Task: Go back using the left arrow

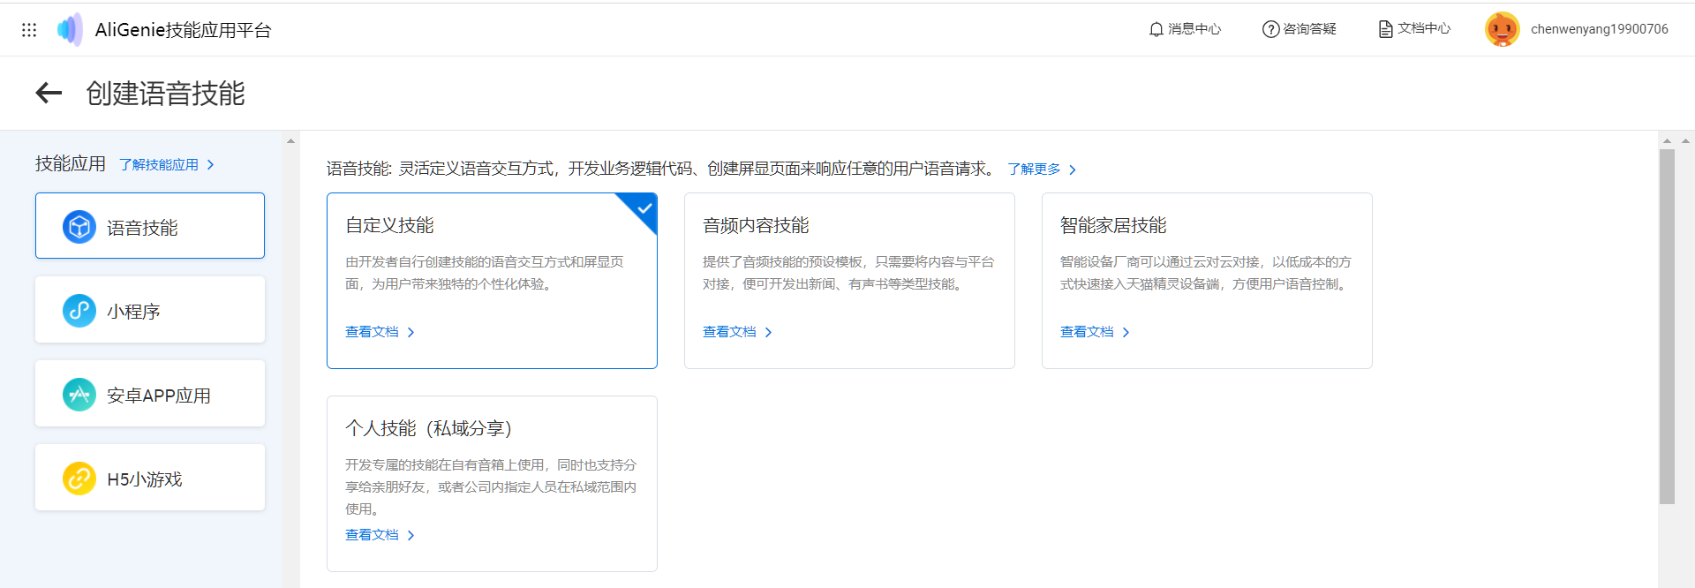Action: 49,93
